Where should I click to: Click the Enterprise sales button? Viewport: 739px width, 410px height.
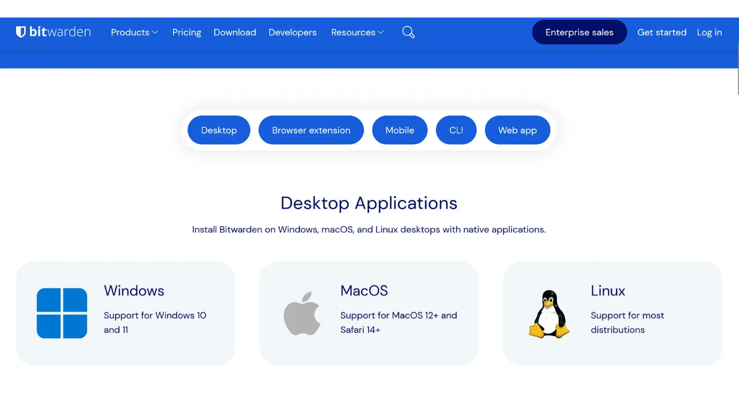pos(579,32)
